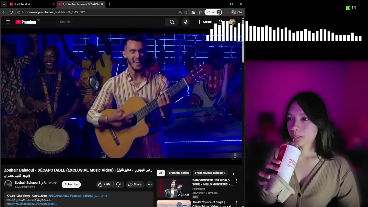Click the 8.02M subscribers text
The height and width of the screenshot is (207, 368).
tap(25, 187)
